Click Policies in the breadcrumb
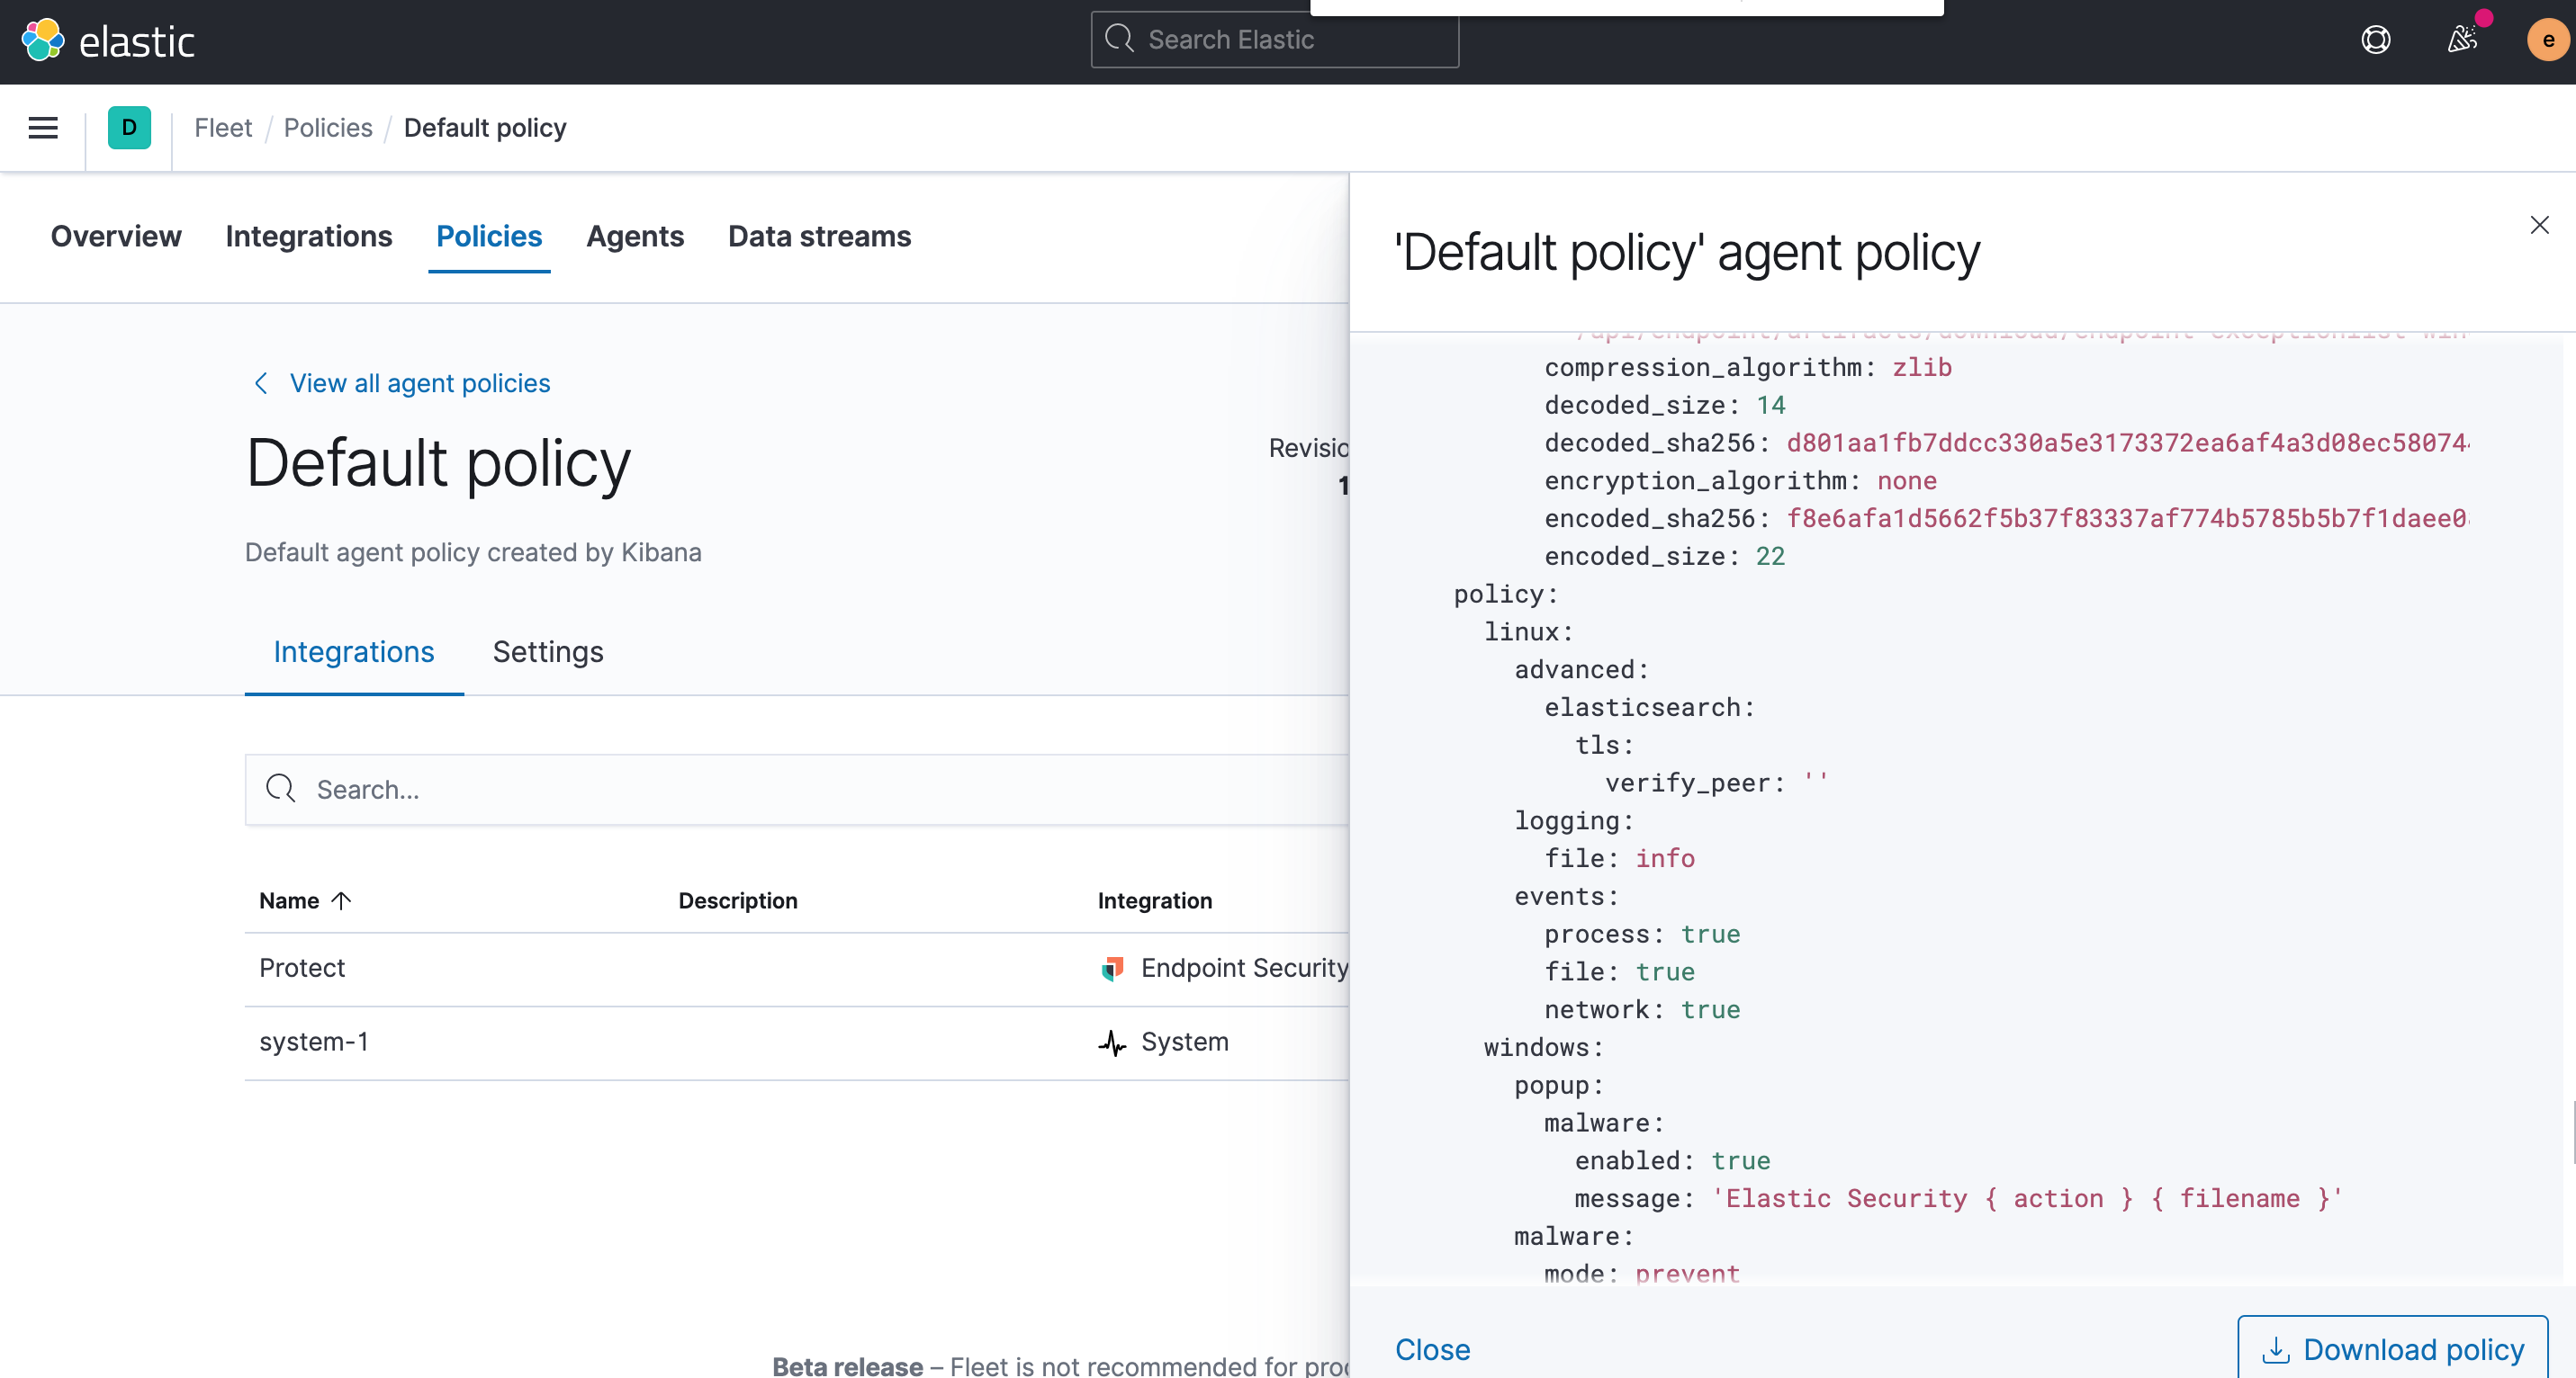 coord(328,128)
